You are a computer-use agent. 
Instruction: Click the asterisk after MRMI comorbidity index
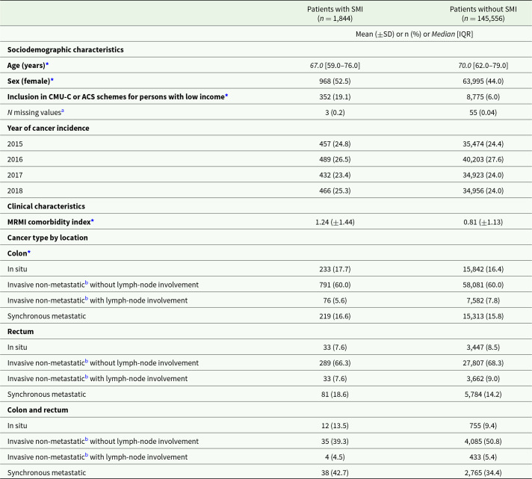pos(91,222)
